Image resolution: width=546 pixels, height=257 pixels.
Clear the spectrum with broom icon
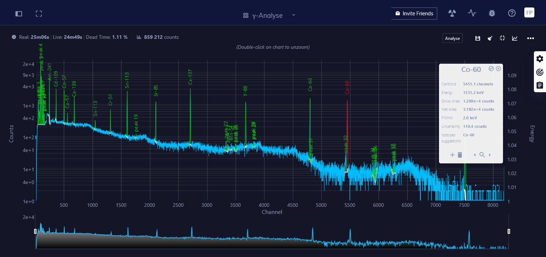[x=490, y=38]
